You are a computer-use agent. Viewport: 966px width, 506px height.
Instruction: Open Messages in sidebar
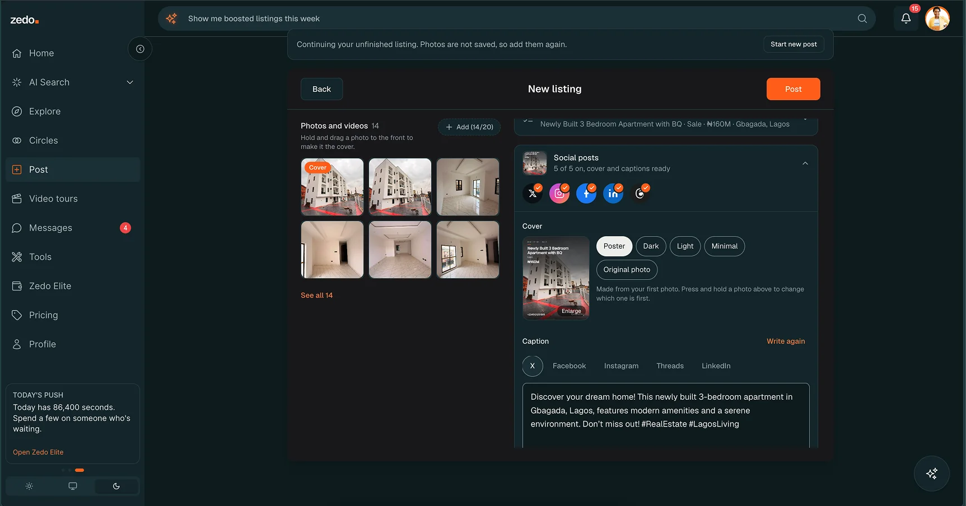click(73, 228)
